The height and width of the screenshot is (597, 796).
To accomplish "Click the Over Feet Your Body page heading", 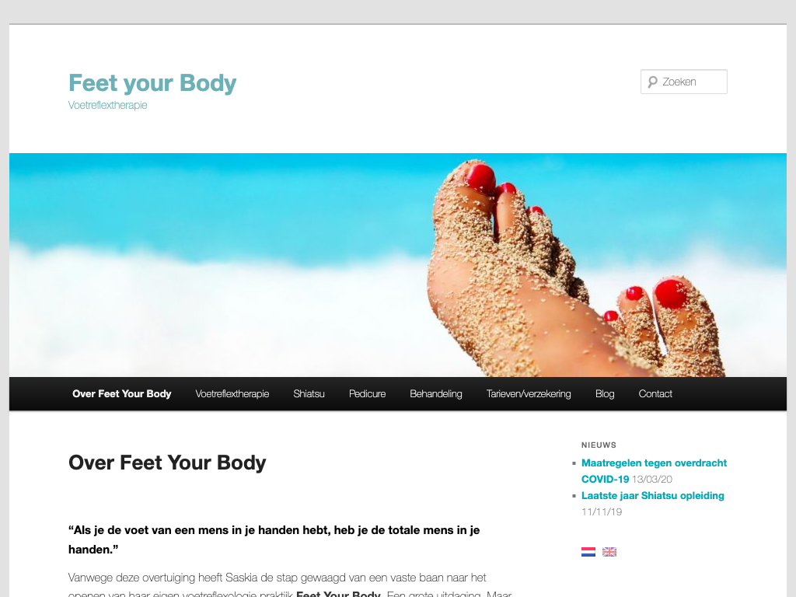I will point(168,463).
